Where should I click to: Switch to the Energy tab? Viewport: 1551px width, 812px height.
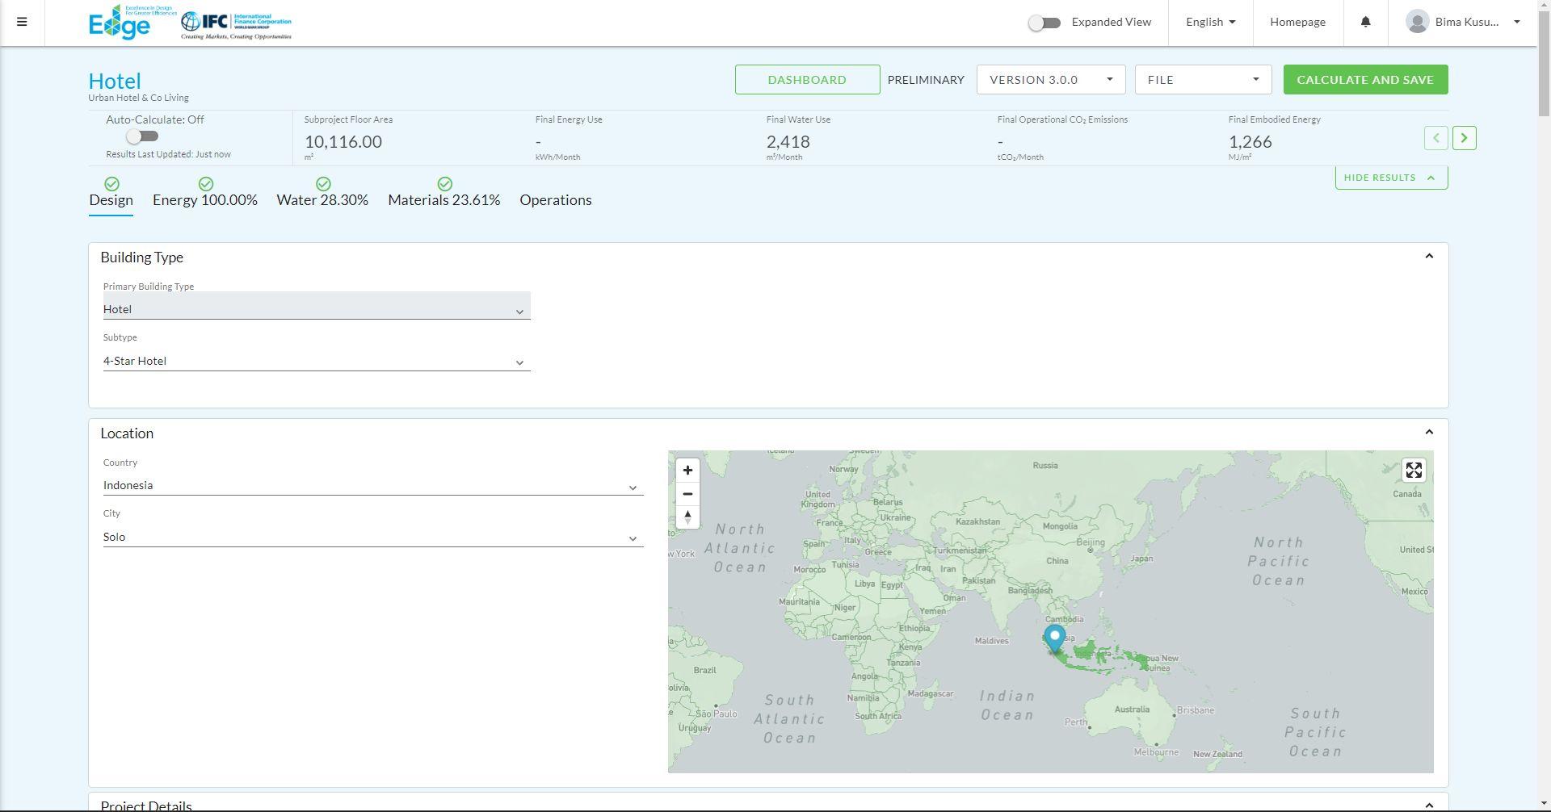205,200
